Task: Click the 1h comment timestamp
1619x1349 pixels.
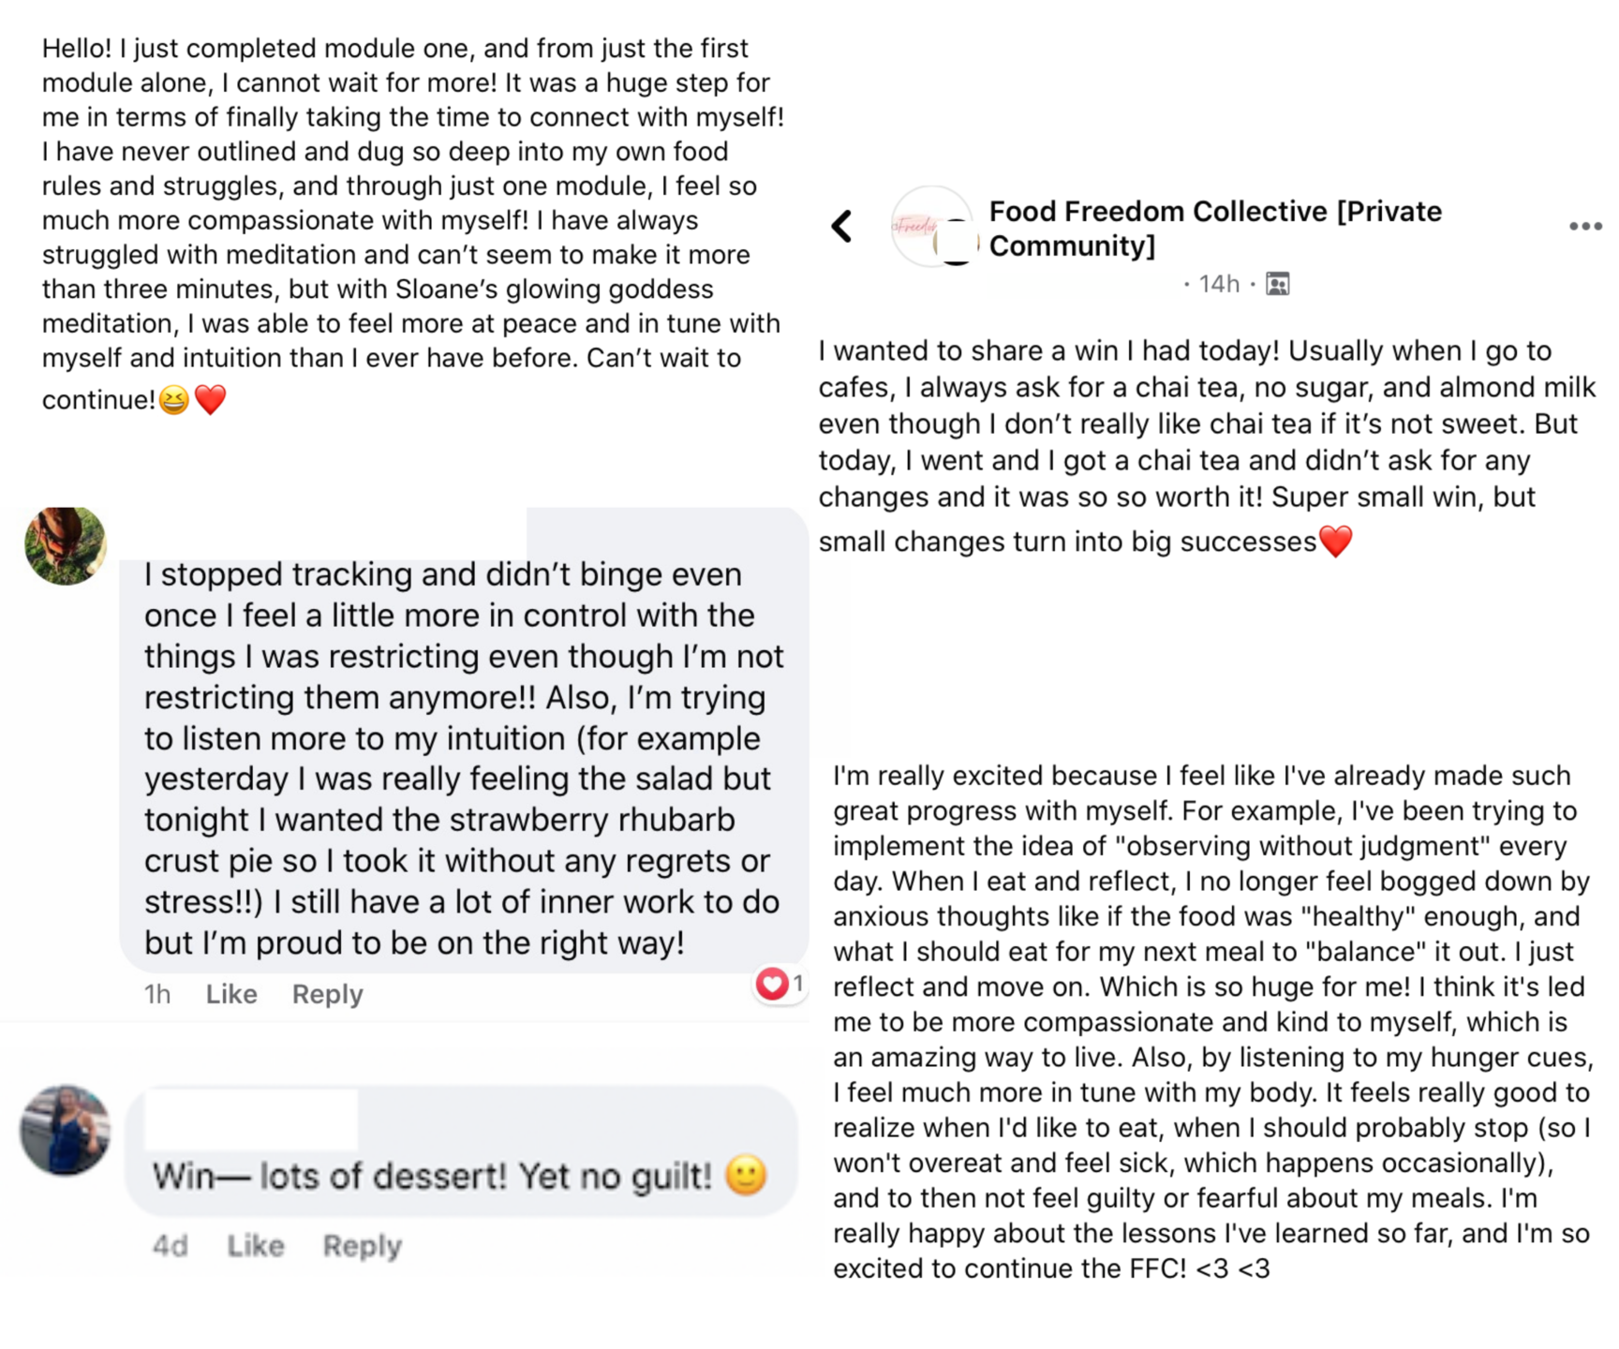Action: click(157, 994)
